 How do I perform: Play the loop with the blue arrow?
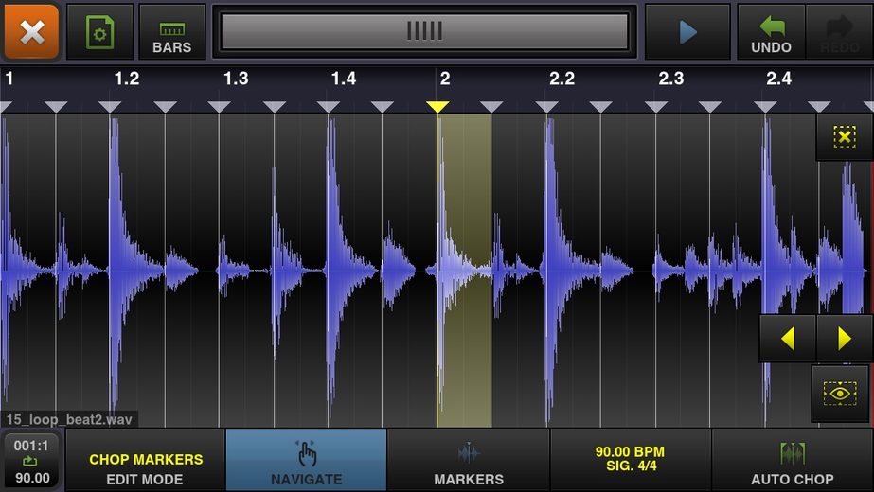pyautogui.click(x=687, y=32)
